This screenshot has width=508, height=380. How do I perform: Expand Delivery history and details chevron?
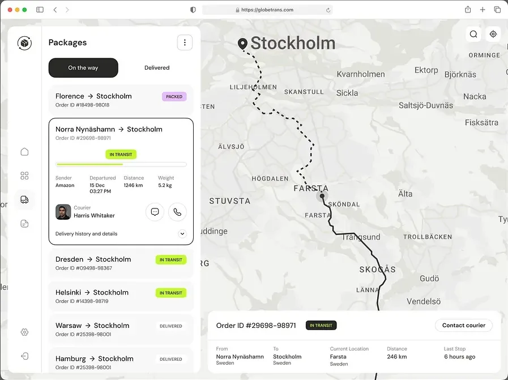[182, 233]
